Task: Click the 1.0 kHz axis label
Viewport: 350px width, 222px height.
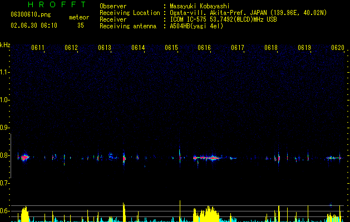Action: coord(4,100)
